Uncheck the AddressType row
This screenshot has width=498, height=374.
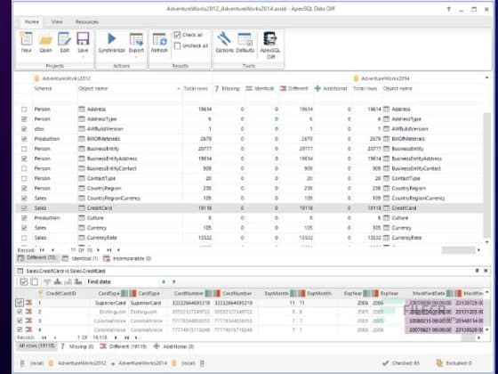click(24, 119)
